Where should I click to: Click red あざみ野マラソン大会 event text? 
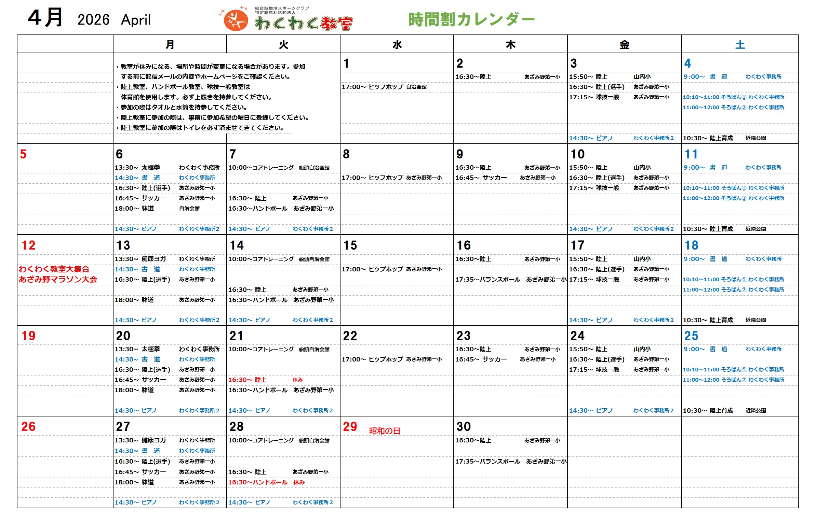tap(58, 279)
